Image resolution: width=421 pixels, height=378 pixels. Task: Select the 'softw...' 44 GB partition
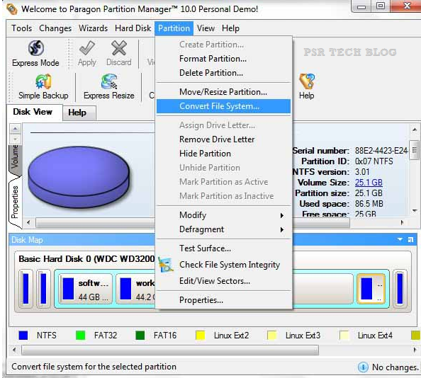pos(86,289)
